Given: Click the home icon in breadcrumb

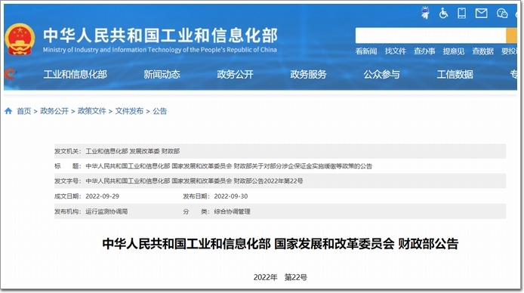Looking at the screenshot, I should tap(8, 111).
